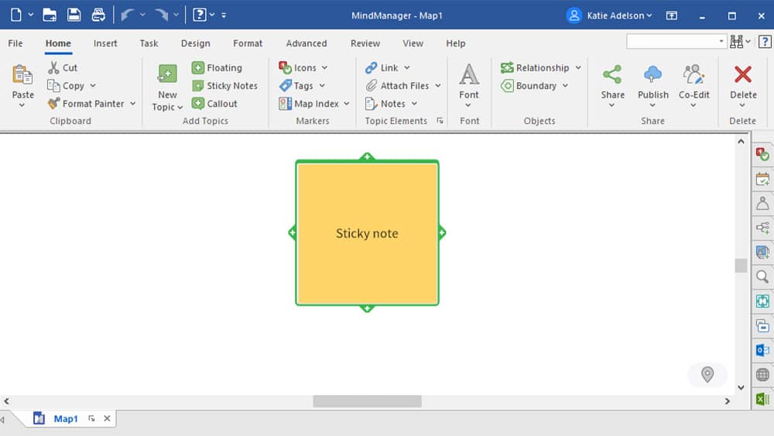Image resolution: width=774 pixels, height=436 pixels.
Task: Open a file with the folder icon
Action: [x=50, y=15]
